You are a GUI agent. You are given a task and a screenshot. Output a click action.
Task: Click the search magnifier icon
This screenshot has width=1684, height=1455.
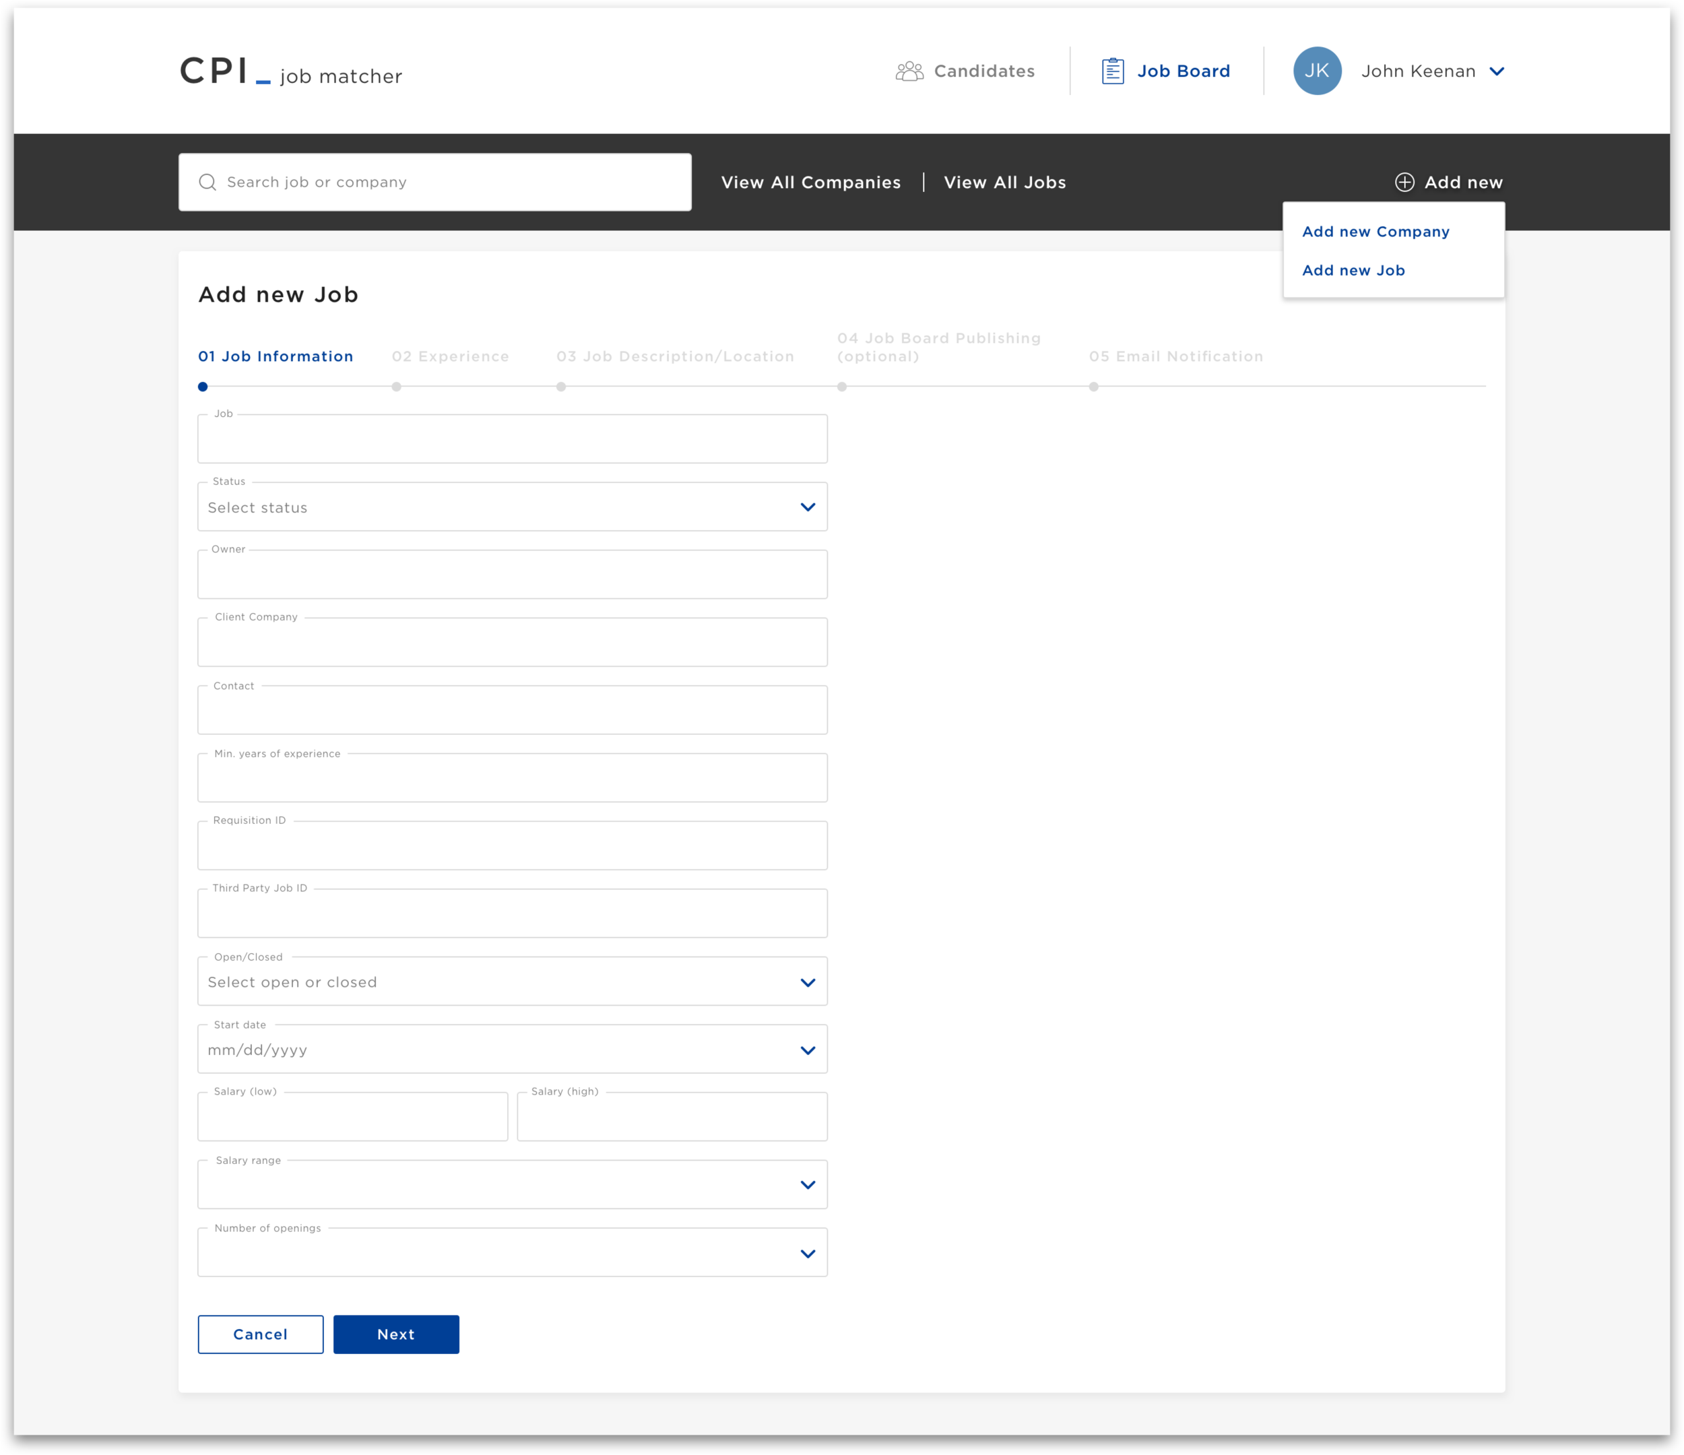click(208, 181)
